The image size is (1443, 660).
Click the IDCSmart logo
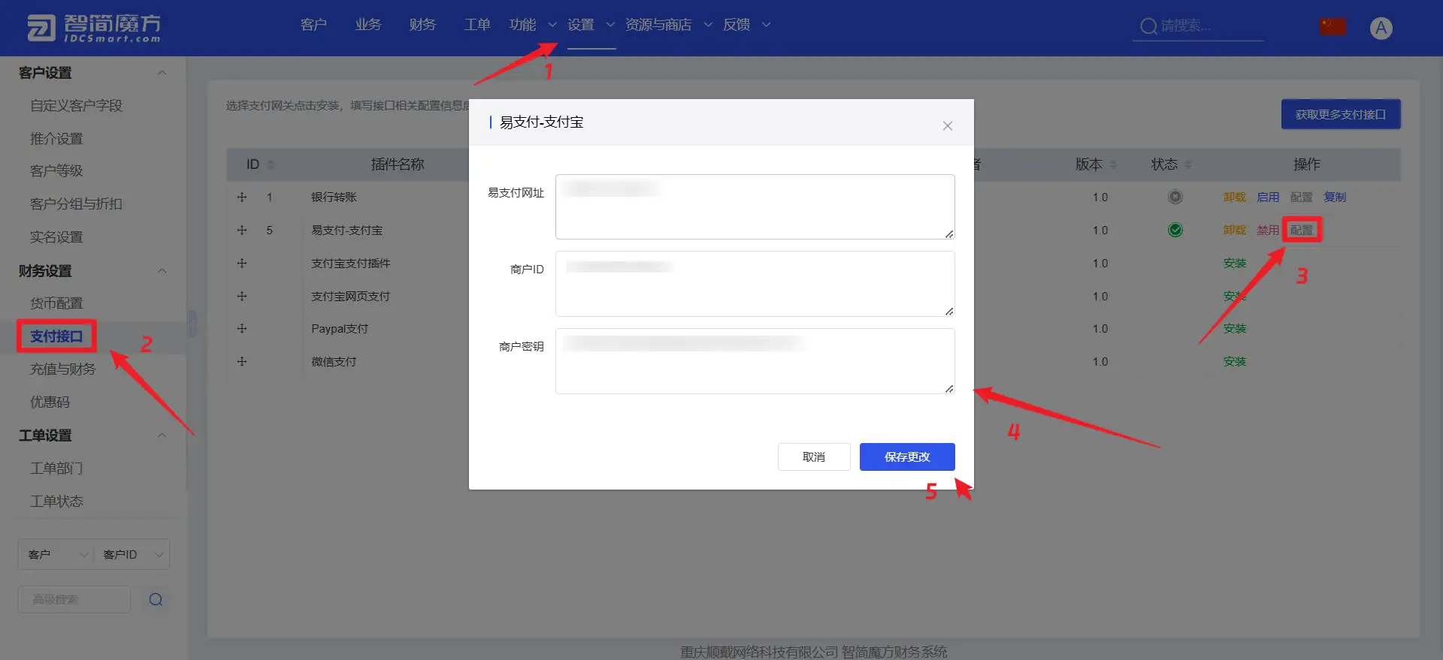[94, 28]
